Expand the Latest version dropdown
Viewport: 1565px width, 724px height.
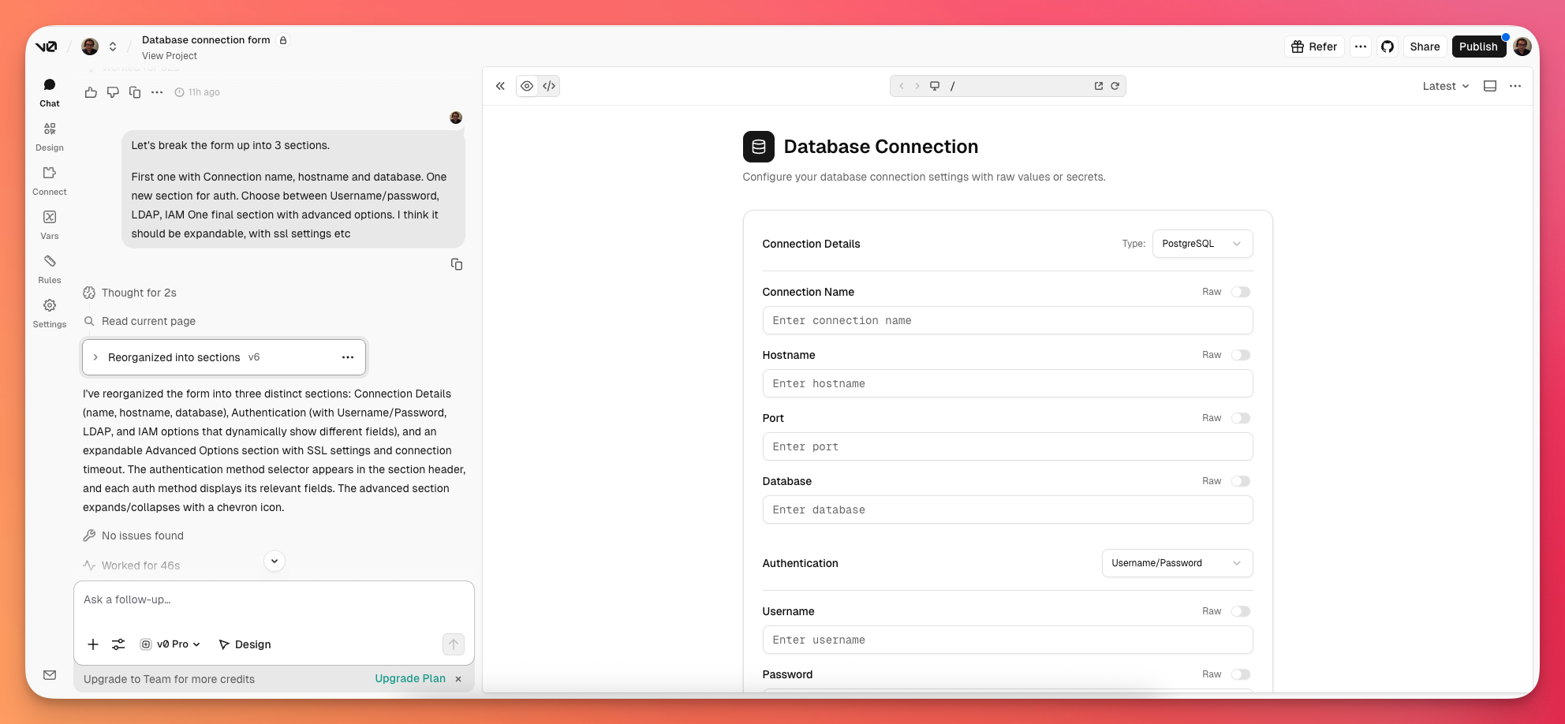pos(1445,86)
